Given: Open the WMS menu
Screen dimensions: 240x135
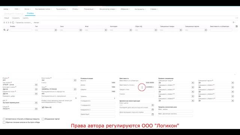Looking at the screenshot, I should tap(17, 9).
